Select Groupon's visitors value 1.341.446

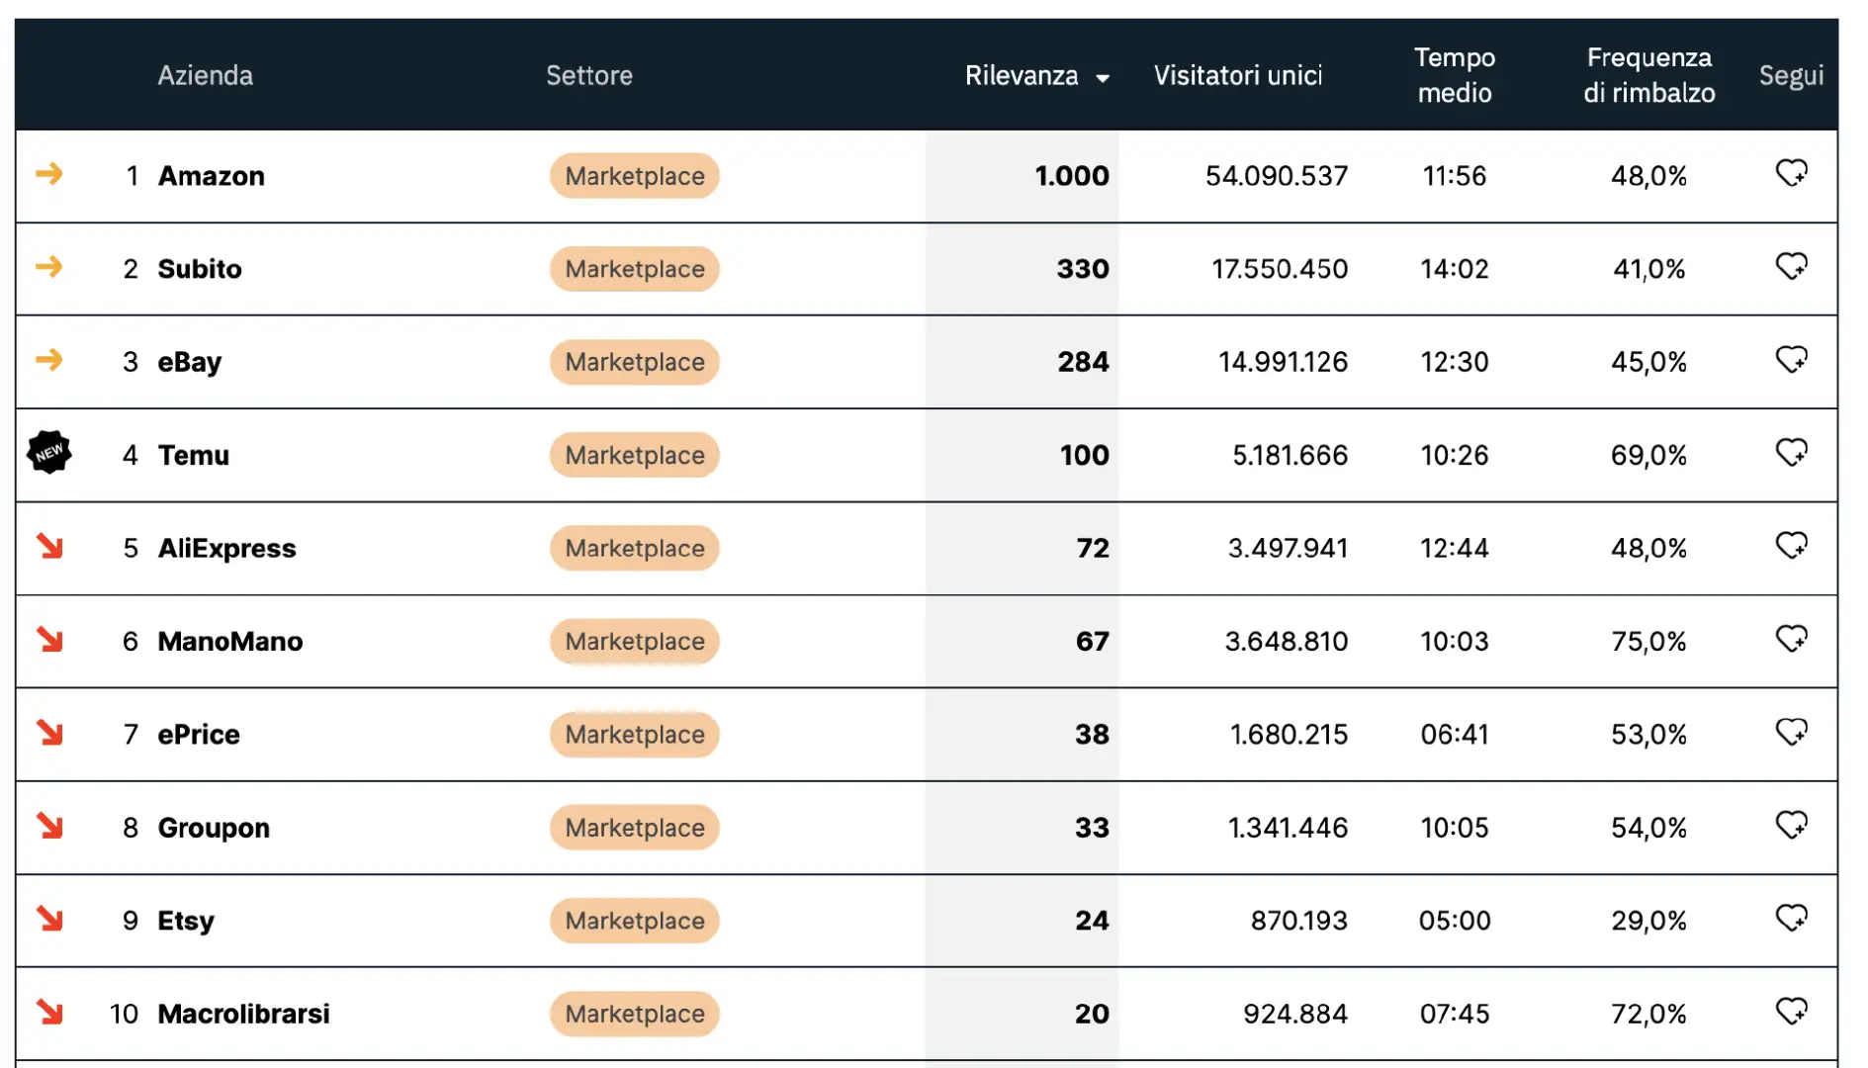click(1288, 828)
